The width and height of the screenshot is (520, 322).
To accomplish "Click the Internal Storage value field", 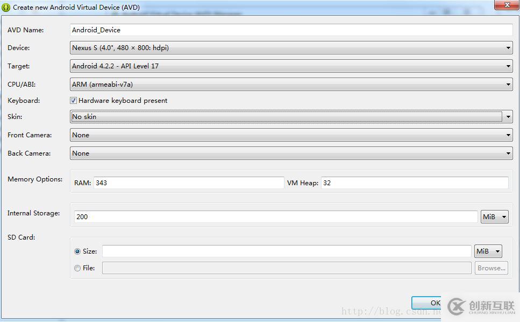I will [275, 217].
